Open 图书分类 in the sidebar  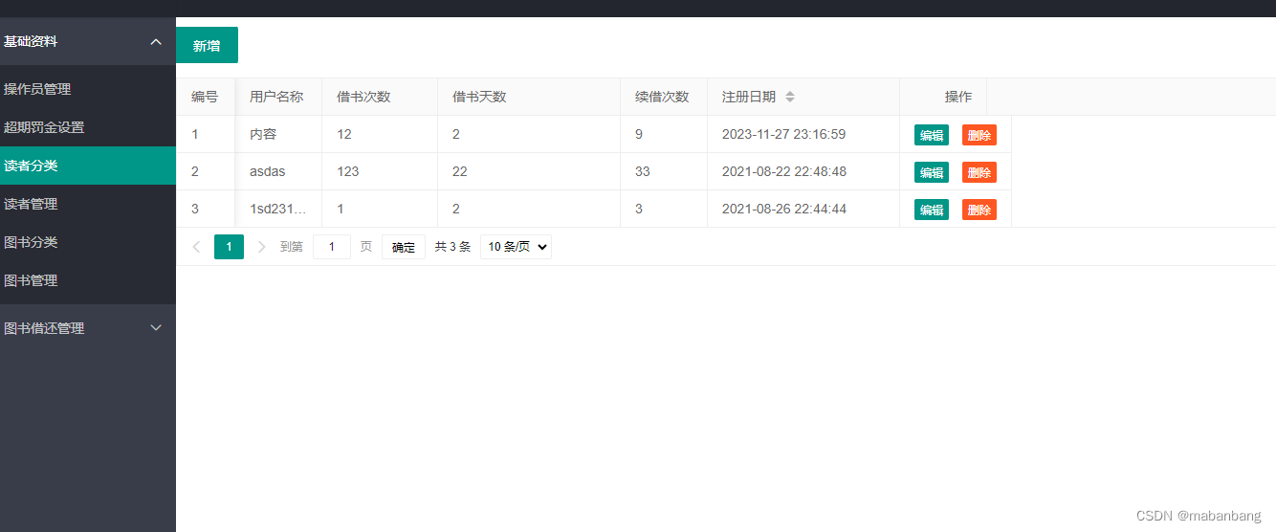[x=88, y=242]
